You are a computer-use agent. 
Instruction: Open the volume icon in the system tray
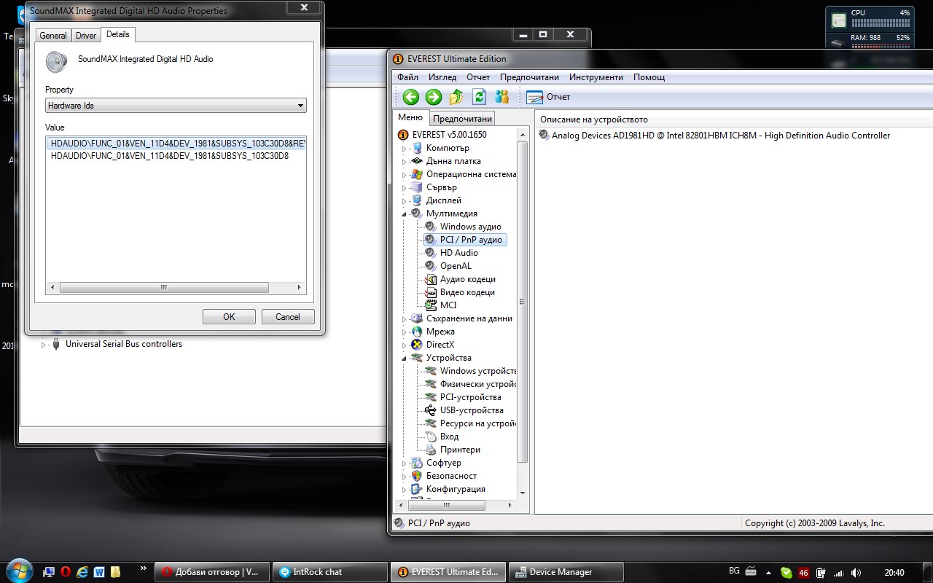[856, 573]
